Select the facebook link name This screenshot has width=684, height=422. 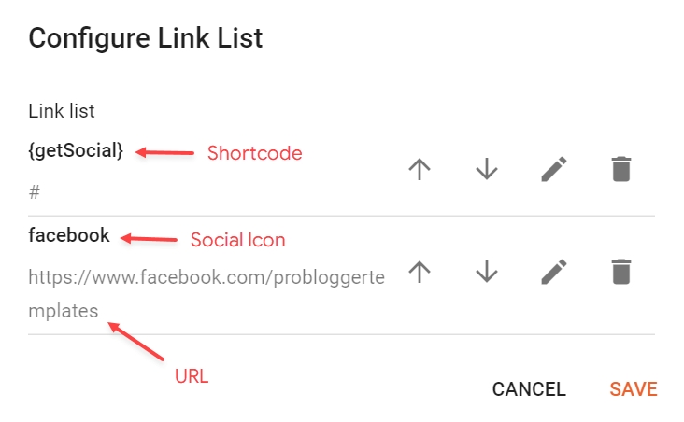click(x=69, y=235)
